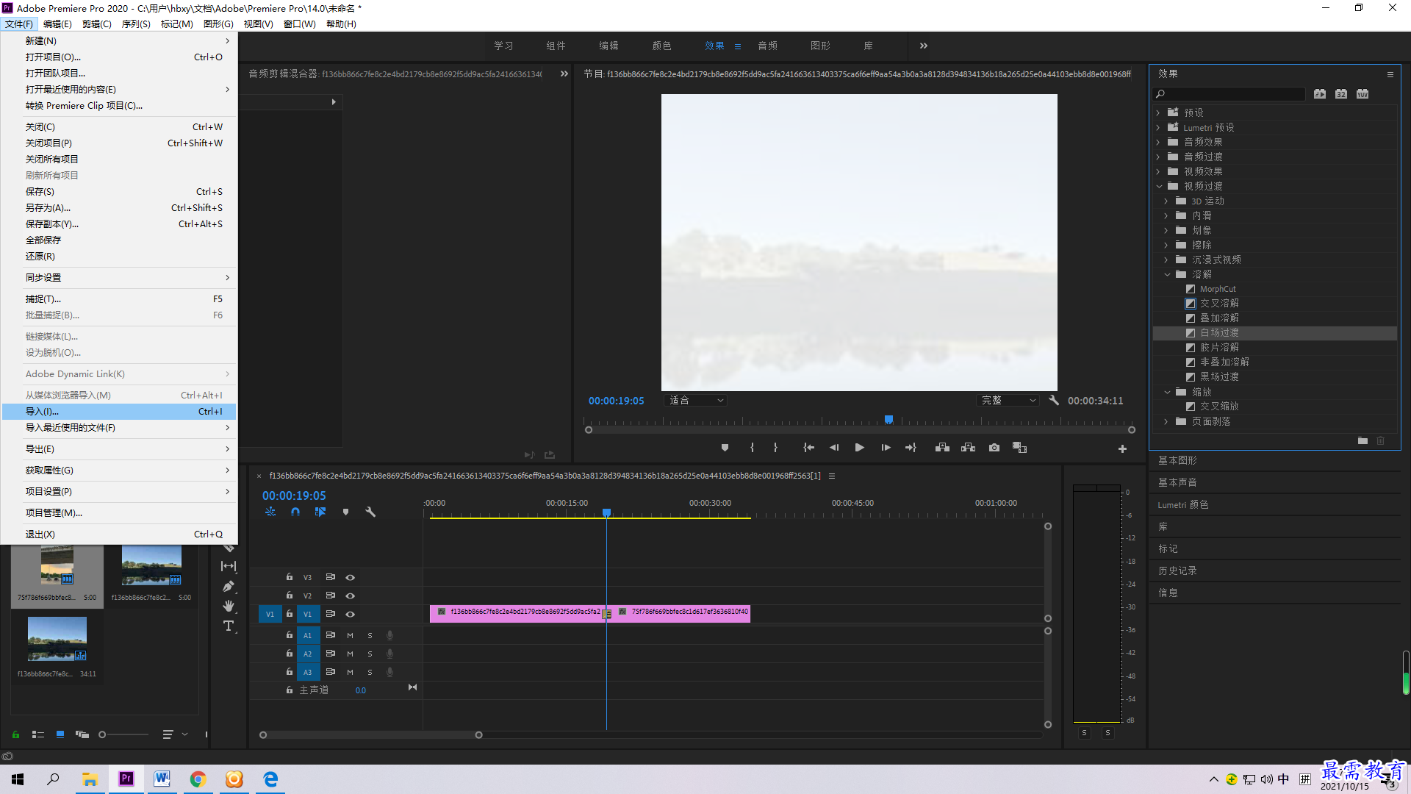Open timeline display settings wrench

pos(370,512)
